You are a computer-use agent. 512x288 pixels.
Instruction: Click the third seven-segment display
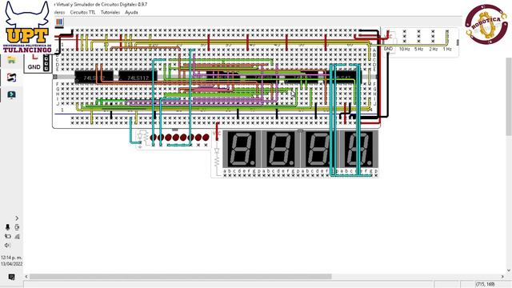point(320,149)
